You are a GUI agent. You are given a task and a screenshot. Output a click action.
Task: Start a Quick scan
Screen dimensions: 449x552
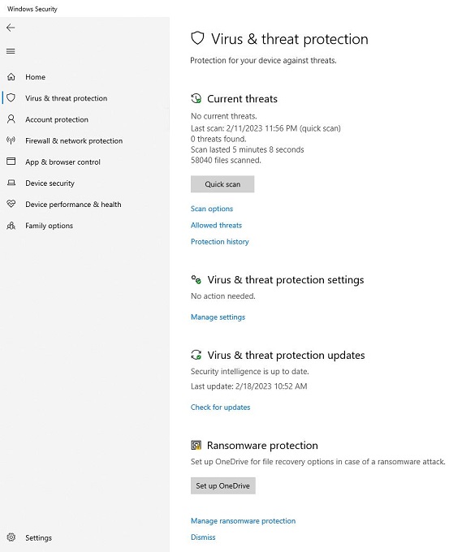pos(222,184)
